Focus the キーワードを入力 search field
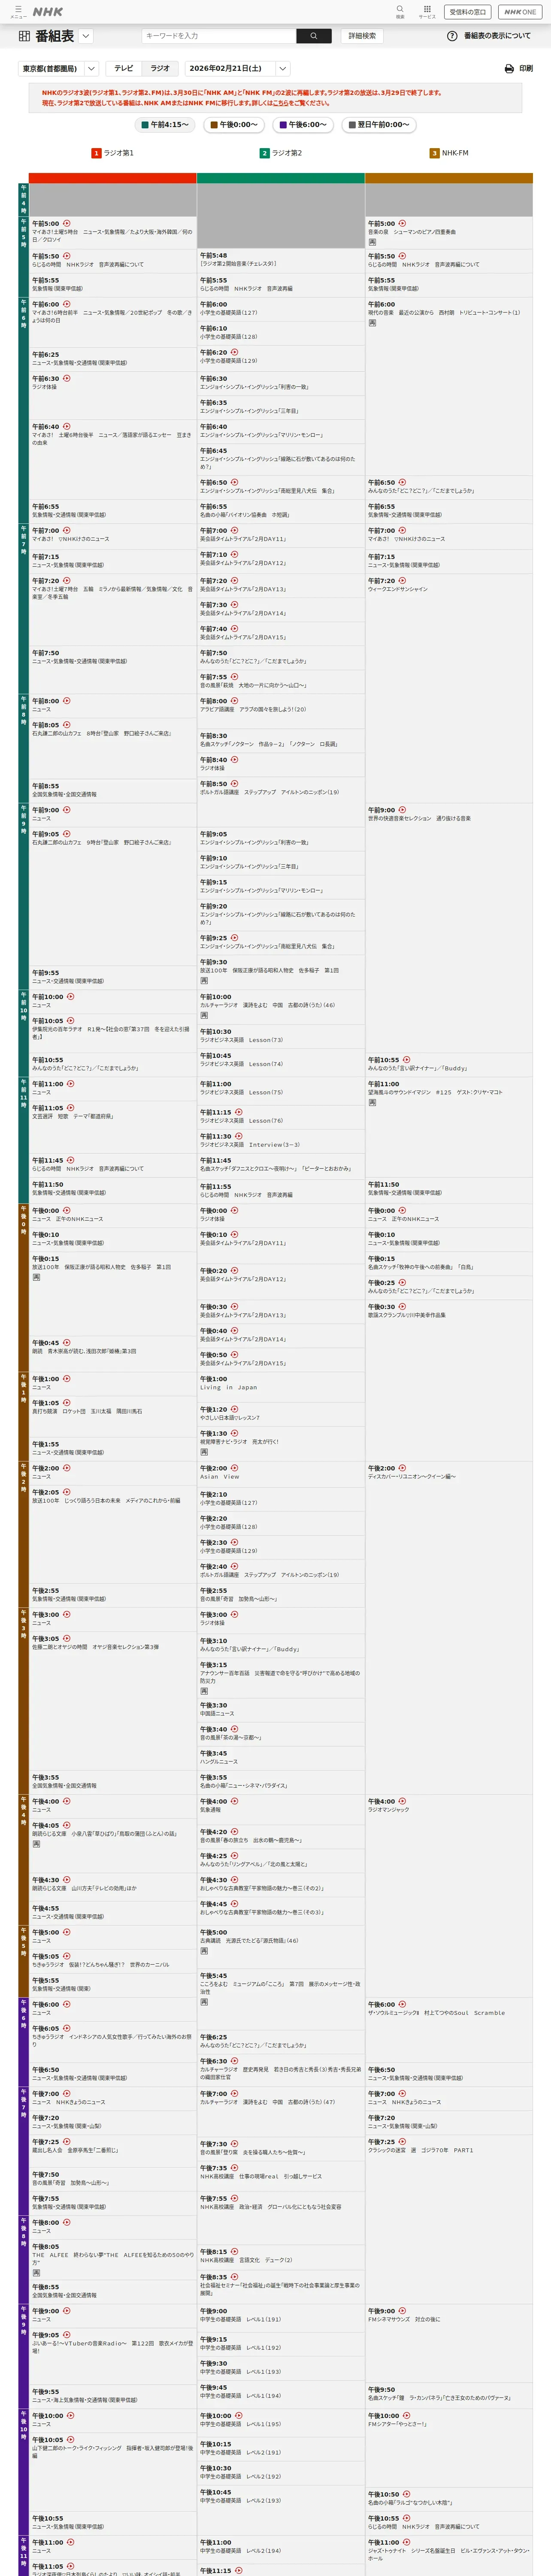551x2576 pixels. point(219,36)
